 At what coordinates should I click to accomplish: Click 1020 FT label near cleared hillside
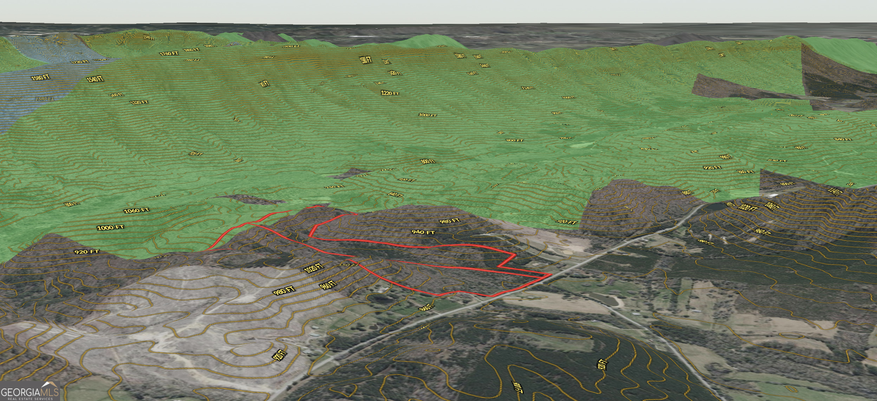313,268
